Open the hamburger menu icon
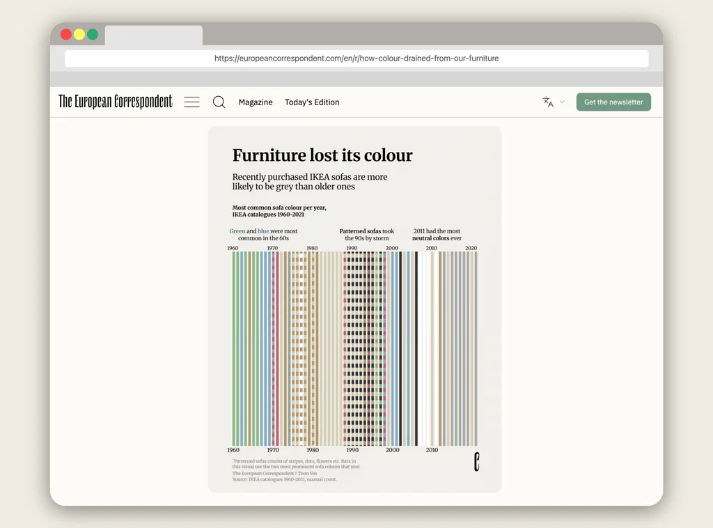Image resolution: width=713 pixels, height=528 pixels. (x=192, y=102)
